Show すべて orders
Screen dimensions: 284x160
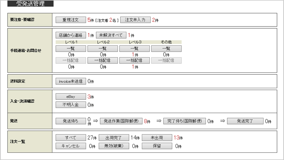71,138
